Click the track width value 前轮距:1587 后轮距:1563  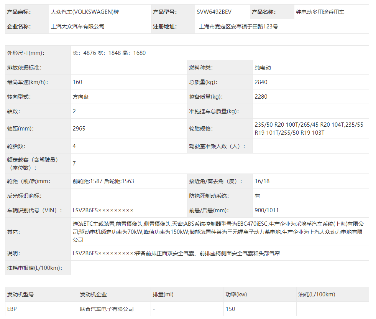pos(103,181)
